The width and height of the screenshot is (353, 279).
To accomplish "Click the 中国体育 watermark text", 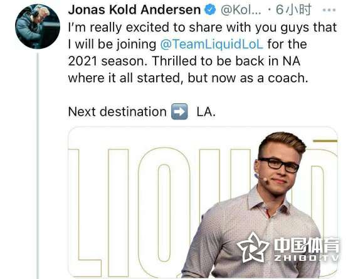I will (x=307, y=245).
